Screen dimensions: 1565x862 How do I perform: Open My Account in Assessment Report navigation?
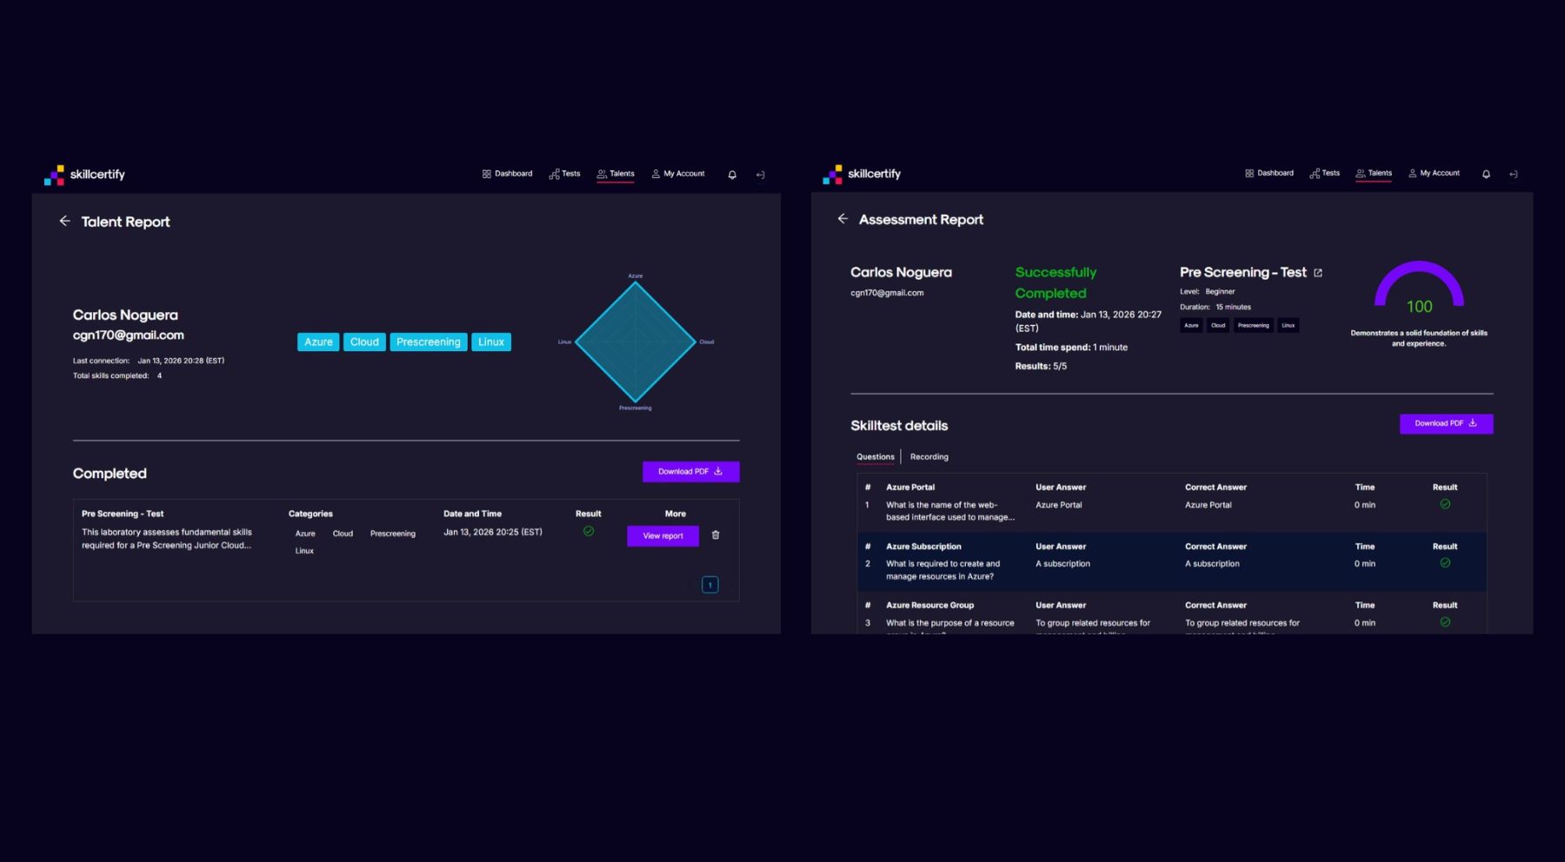point(1434,173)
